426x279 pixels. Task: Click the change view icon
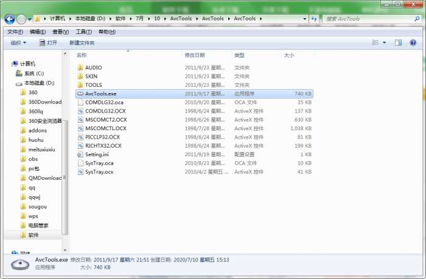point(375,43)
